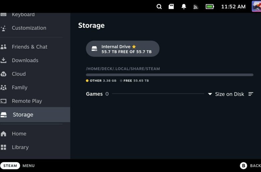The width and height of the screenshot is (261, 172).
Task: Open the user avatar in top corner
Action: pos(256,6)
